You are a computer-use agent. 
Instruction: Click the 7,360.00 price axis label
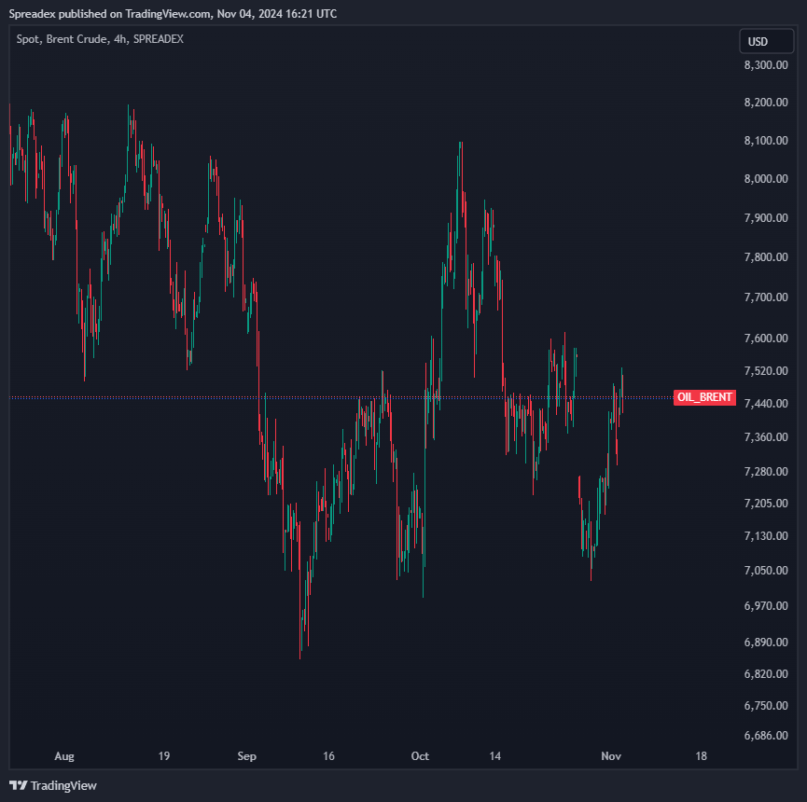click(x=766, y=436)
